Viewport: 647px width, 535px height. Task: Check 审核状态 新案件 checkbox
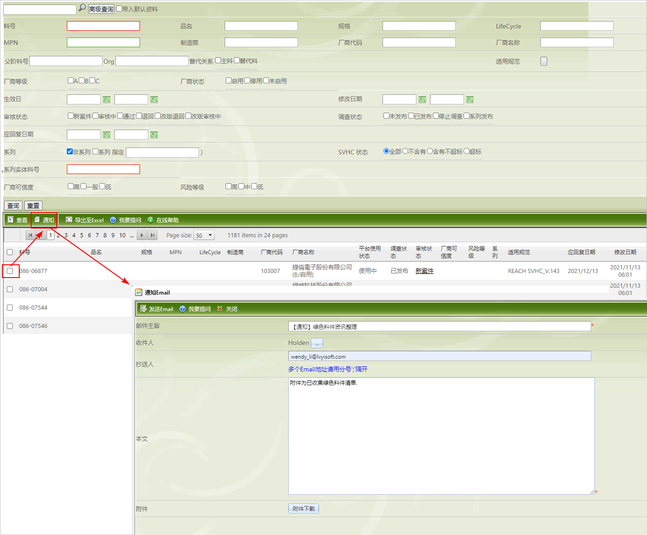[x=71, y=115]
